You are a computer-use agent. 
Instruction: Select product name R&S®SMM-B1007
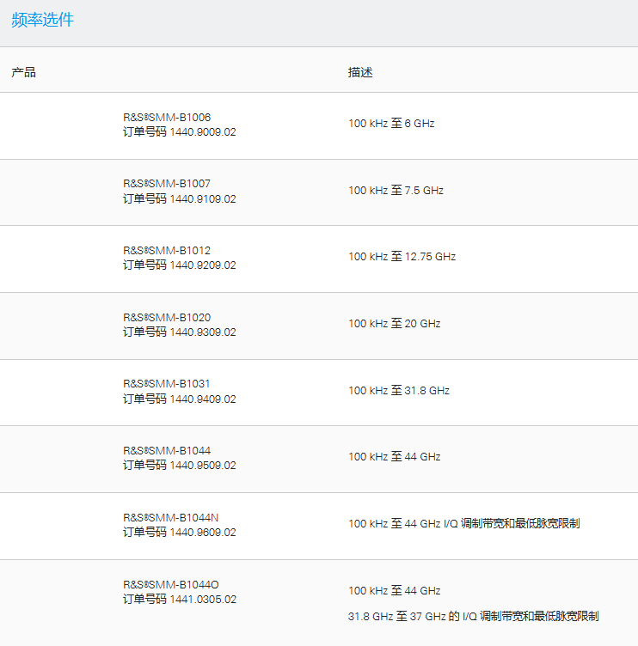[x=167, y=184]
